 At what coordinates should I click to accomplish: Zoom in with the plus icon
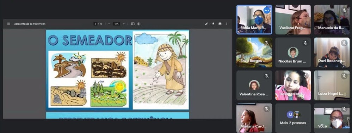click(124, 24)
